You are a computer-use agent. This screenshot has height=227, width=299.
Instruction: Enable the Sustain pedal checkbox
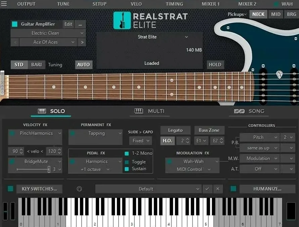coord(127,169)
